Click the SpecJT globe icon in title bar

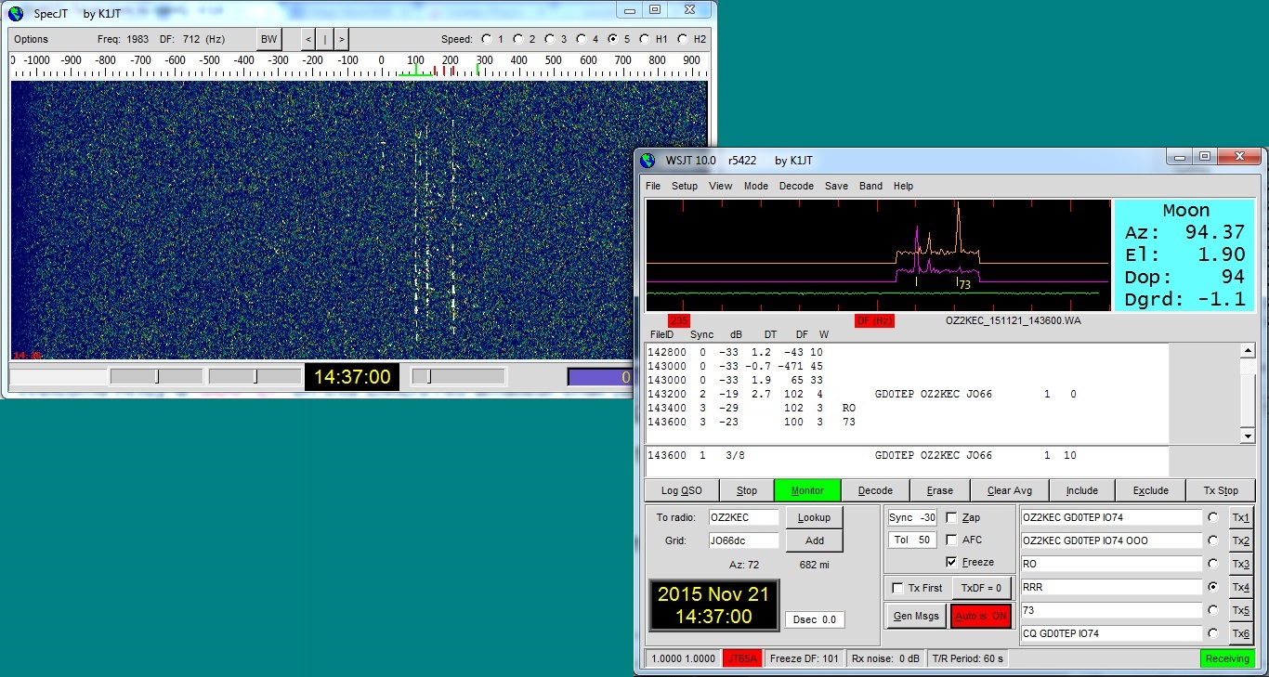(16, 13)
